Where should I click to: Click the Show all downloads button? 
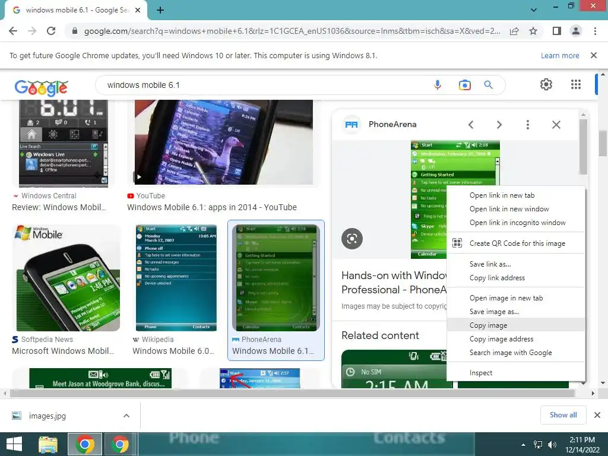tap(563, 415)
